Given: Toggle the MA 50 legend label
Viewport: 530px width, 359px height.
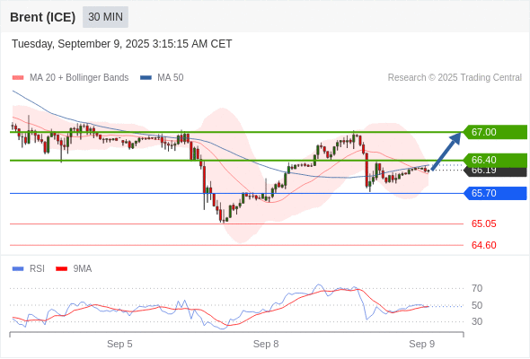Looking at the screenshot, I should pyautogui.click(x=171, y=78).
